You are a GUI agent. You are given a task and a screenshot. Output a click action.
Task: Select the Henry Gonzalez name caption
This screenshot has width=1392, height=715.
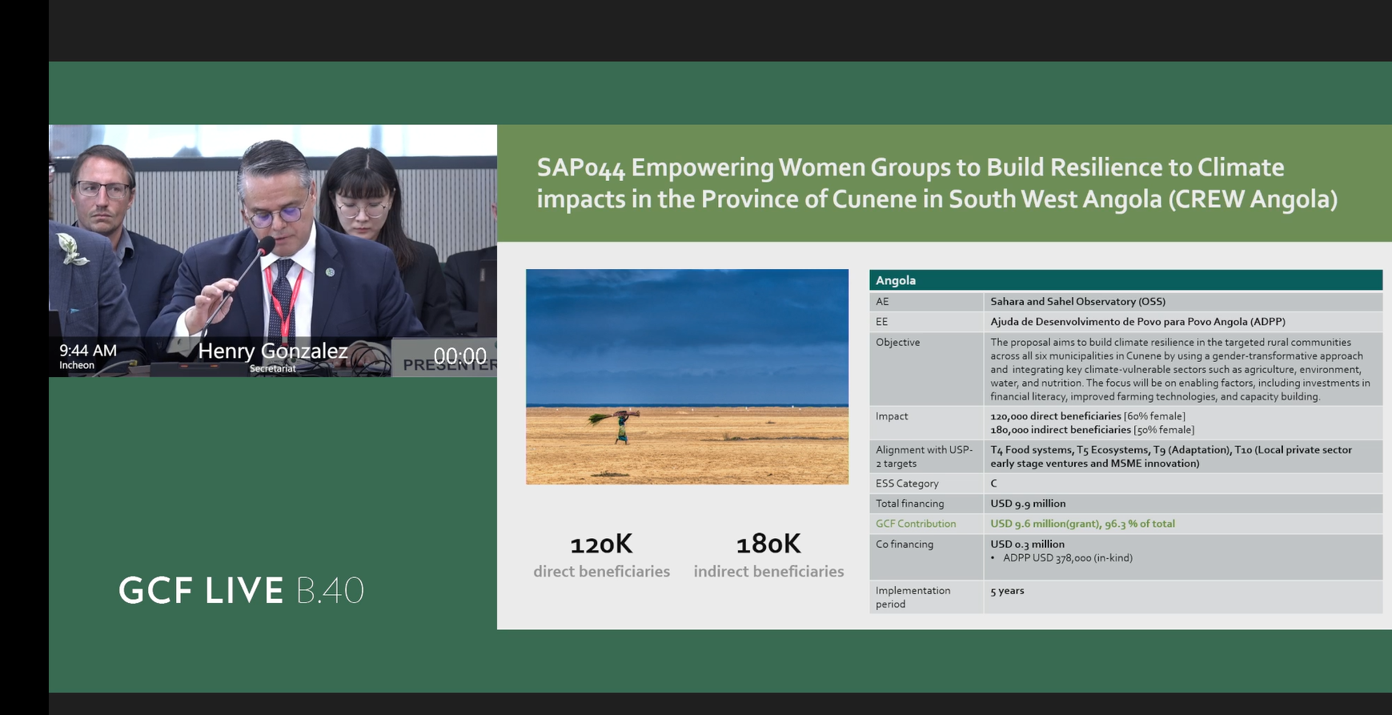(x=273, y=352)
